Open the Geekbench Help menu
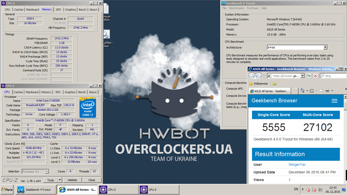The width and height of the screenshot is (347, 195). 264,8
